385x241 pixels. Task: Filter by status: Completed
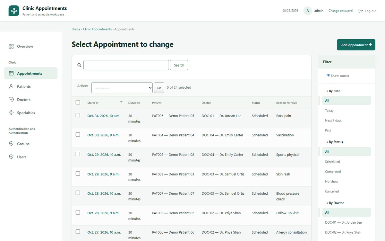333,172
